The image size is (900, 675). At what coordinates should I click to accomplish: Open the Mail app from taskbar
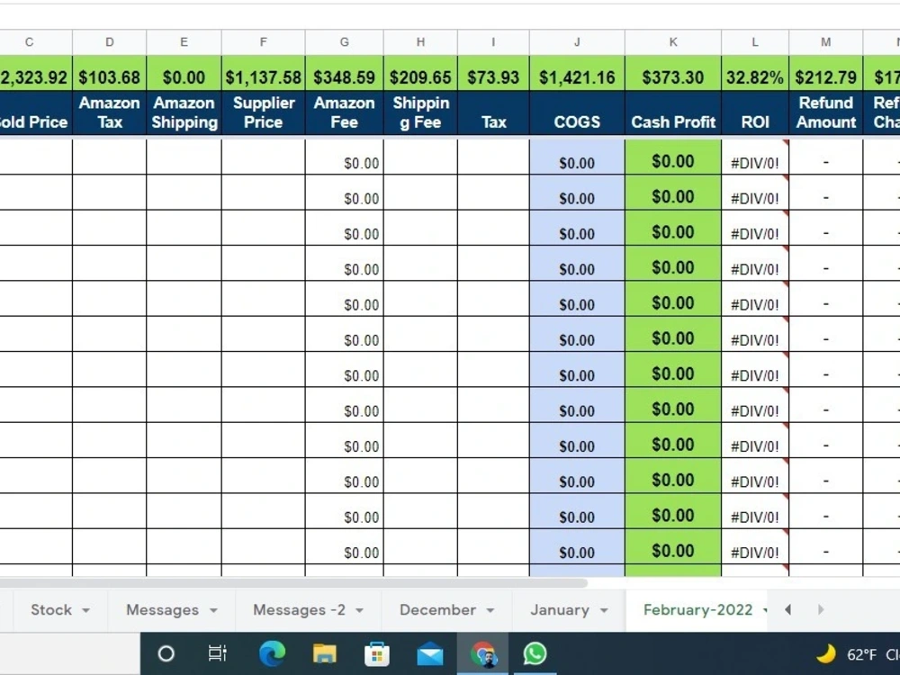click(x=430, y=653)
